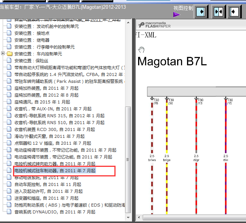The width and height of the screenshot is (246, 223).
Task: Click document icon beside 音响系统 DYNAUDIO
Action: click(x=9, y=212)
